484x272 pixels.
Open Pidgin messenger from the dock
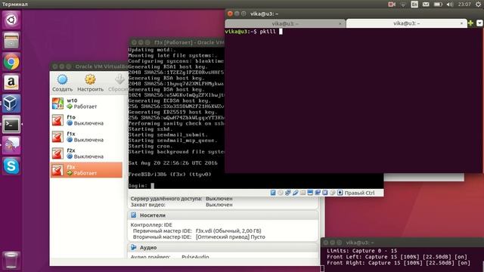click(x=11, y=145)
